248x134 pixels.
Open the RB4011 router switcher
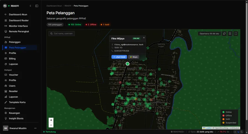[17, 6]
